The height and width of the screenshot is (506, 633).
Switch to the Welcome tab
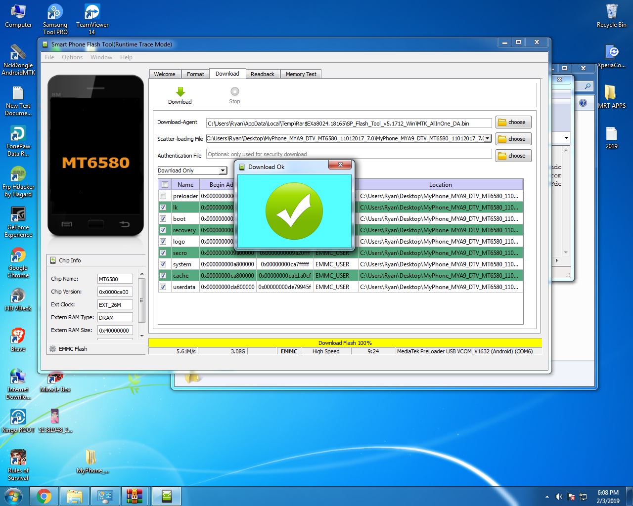pyautogui.click(x=165, y=74)
